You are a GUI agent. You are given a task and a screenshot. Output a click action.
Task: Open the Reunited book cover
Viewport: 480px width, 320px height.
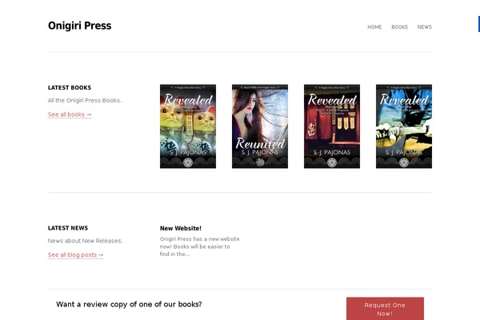[260, 126]
